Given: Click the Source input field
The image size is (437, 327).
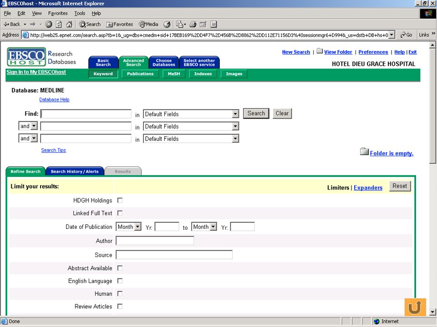Looking at the screenshot, I should [x=174, y=255].
